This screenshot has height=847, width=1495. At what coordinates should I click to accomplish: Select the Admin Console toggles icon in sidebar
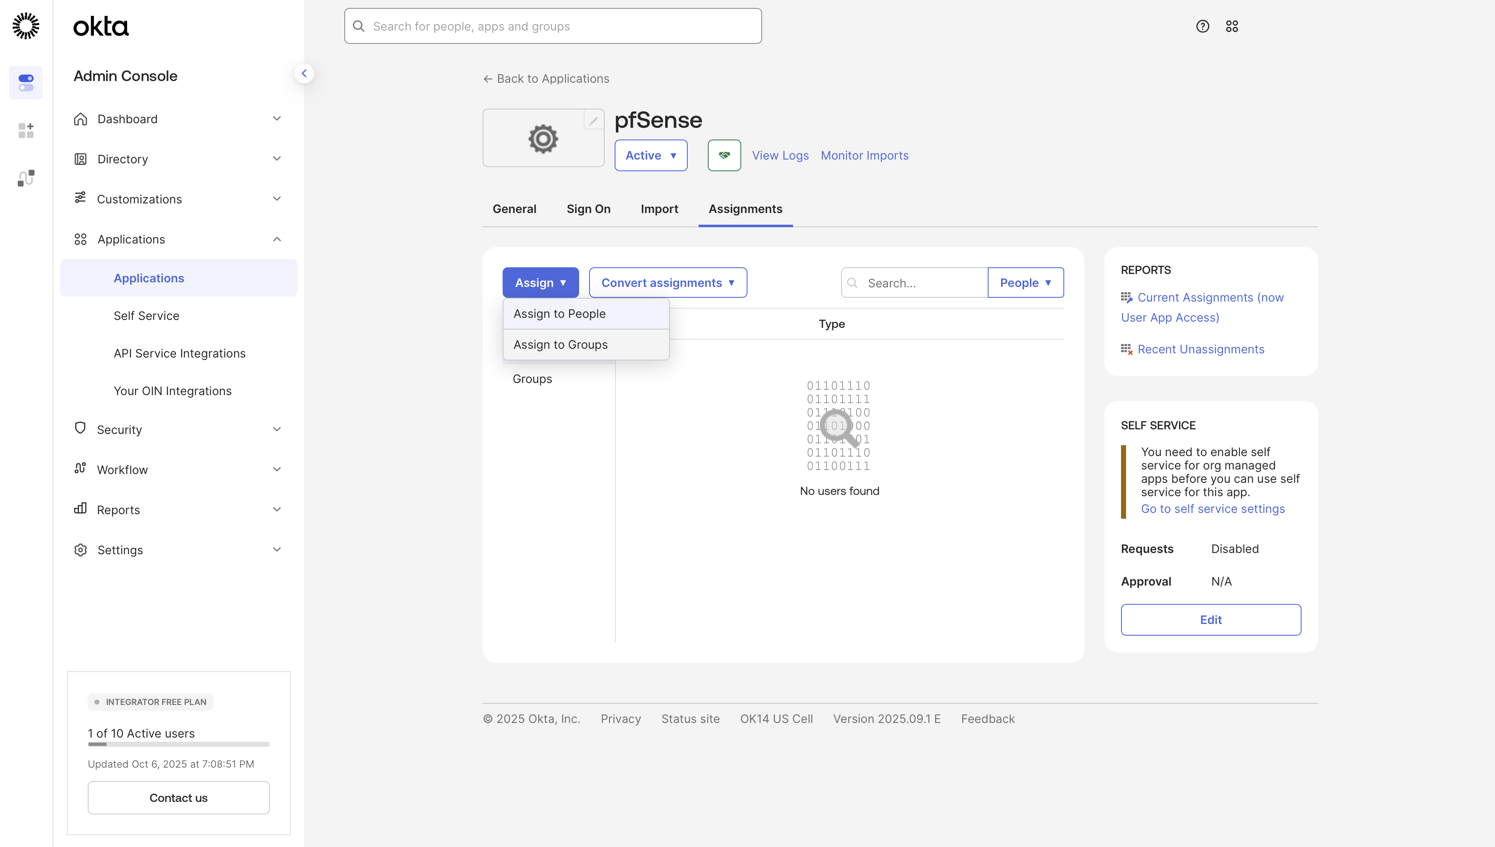(25, 83)
